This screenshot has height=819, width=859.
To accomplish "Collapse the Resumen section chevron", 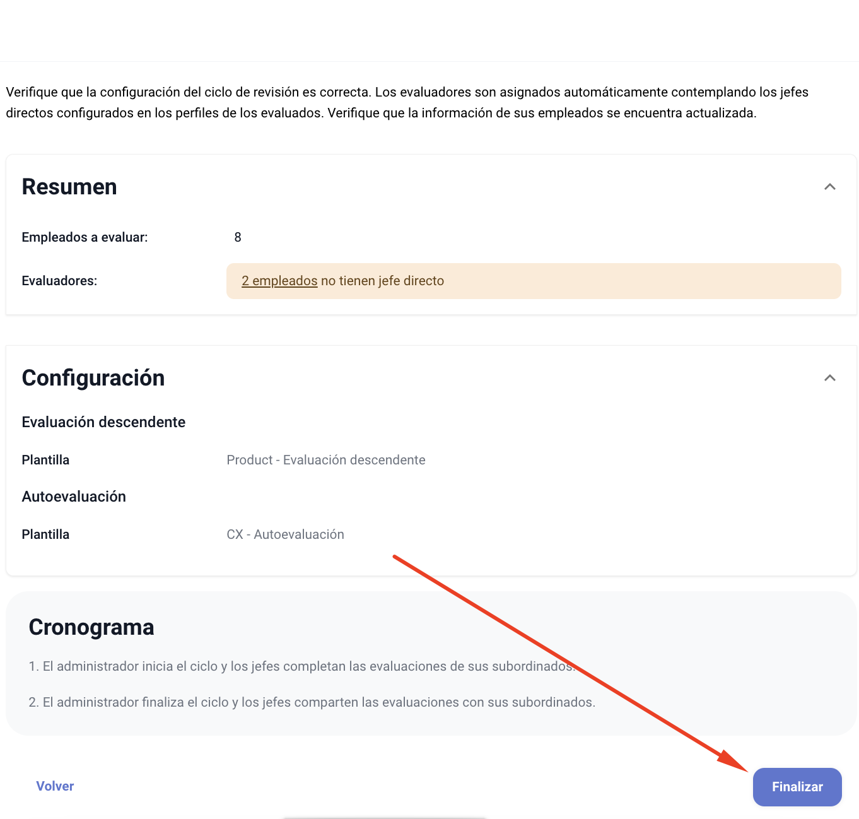I will (830, 187).
